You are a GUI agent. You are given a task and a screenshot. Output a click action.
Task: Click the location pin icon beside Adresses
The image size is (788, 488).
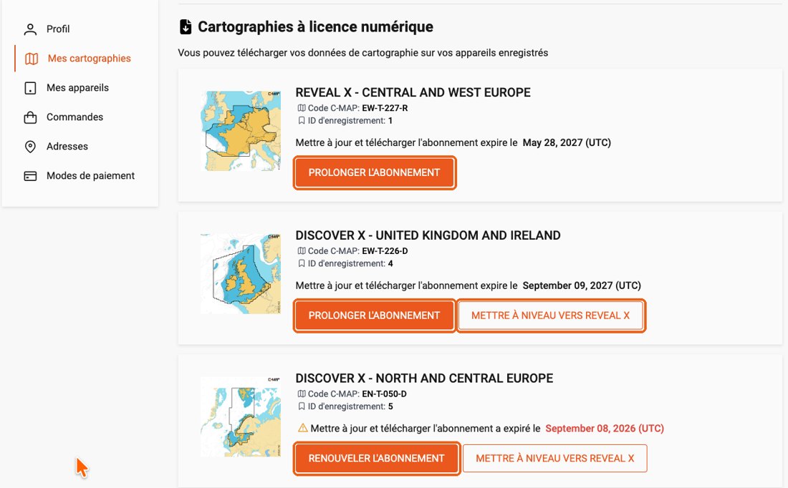coord(30,147)
